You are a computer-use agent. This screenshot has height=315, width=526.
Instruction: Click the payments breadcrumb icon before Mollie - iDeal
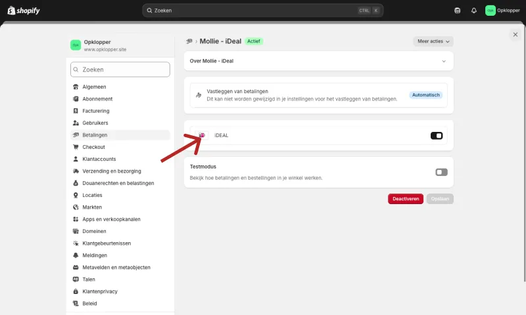coord(189,41)
